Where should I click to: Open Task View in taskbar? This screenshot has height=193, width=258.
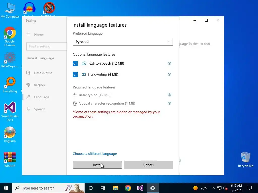pos(103,188)
